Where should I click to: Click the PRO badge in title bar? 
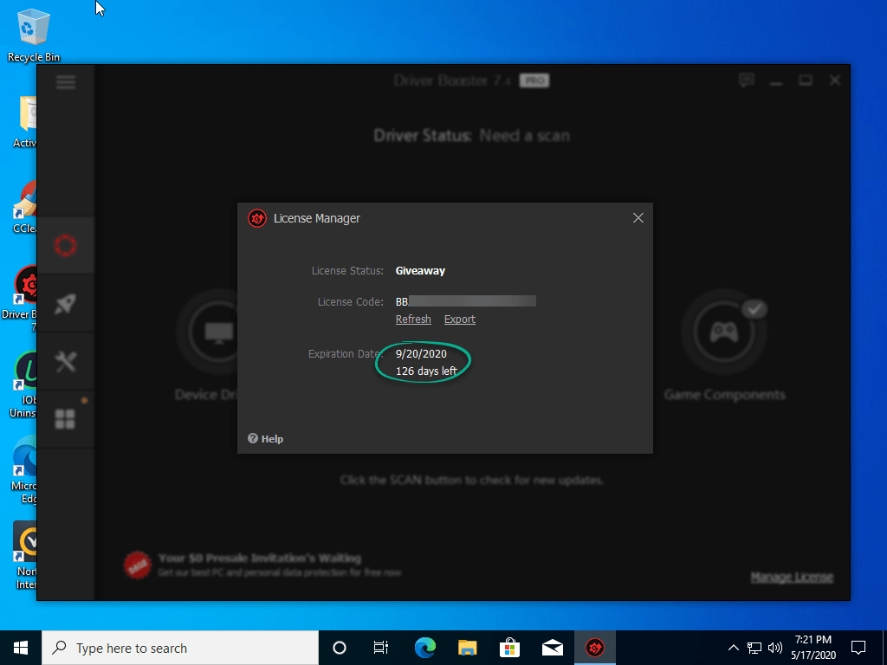click(x=534, y=81)
